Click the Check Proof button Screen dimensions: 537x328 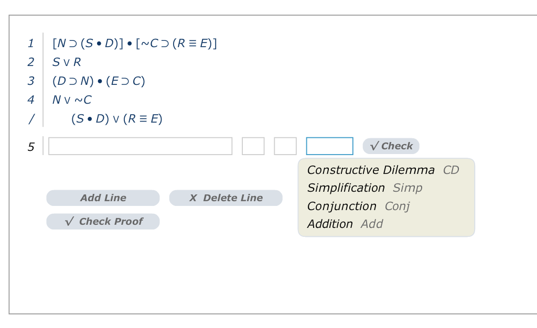point(103,221)
